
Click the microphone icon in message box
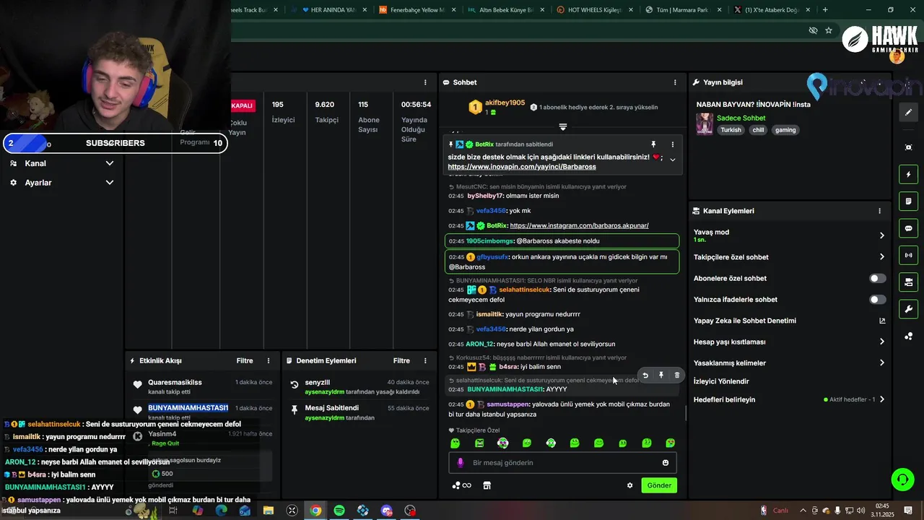point(461,463)
